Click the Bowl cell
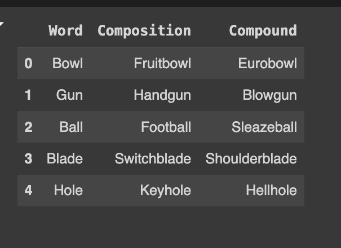Viewport: 341px width, 248px height. tap(68, 63)
